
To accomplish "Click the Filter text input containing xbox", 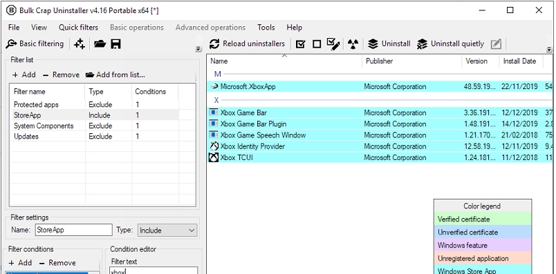I will point(154,271).
